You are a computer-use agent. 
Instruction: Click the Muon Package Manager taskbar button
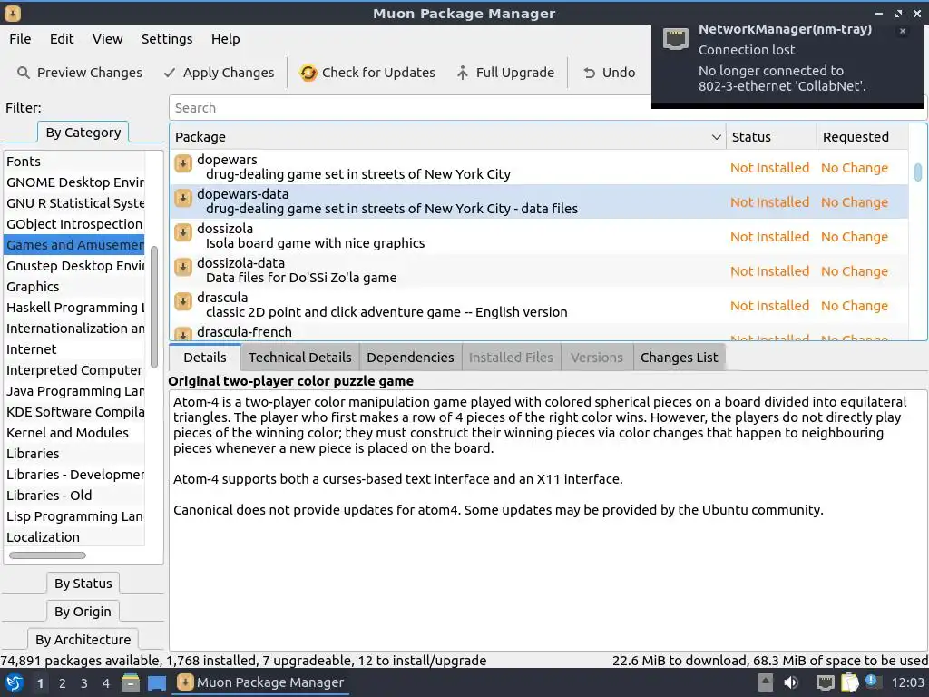(260, 682)
